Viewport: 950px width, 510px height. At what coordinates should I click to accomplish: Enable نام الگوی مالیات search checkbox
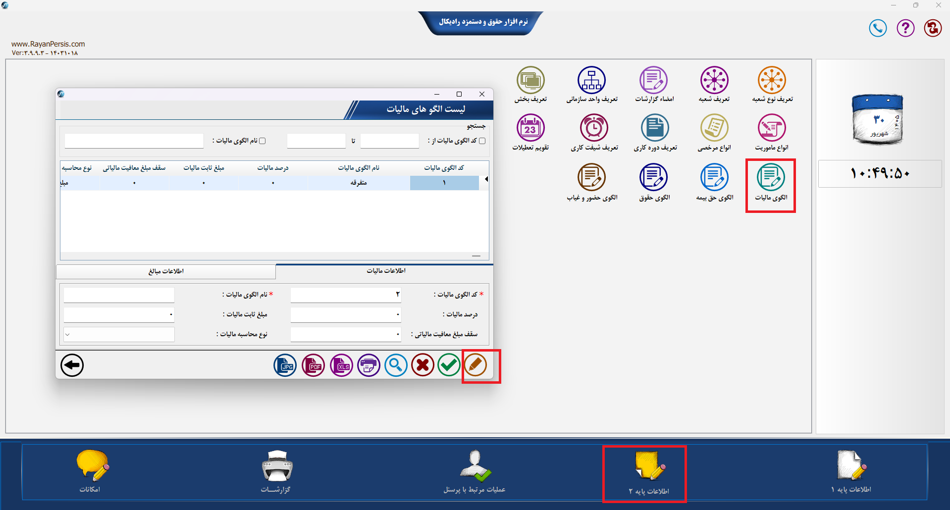(263, 141)
